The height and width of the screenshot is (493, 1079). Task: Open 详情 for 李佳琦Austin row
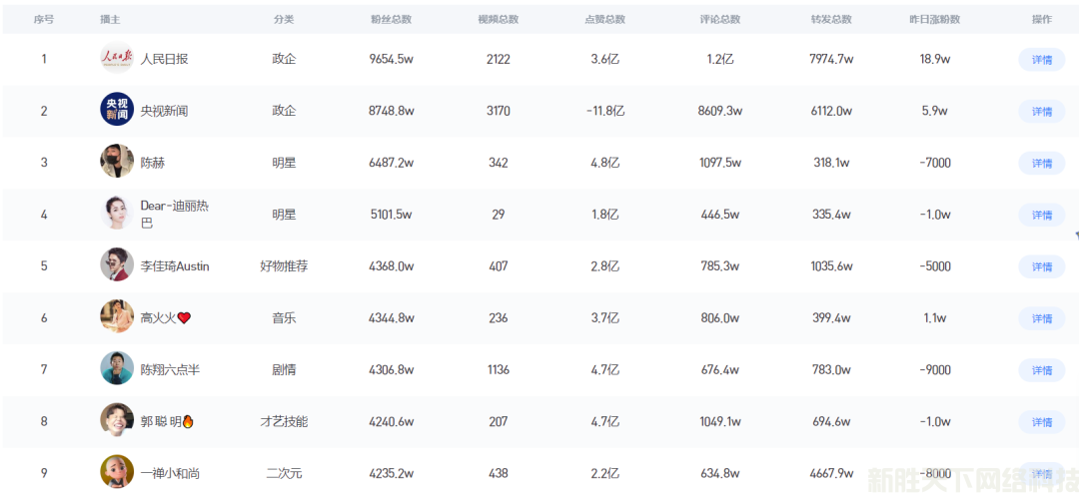[1041, 266]
